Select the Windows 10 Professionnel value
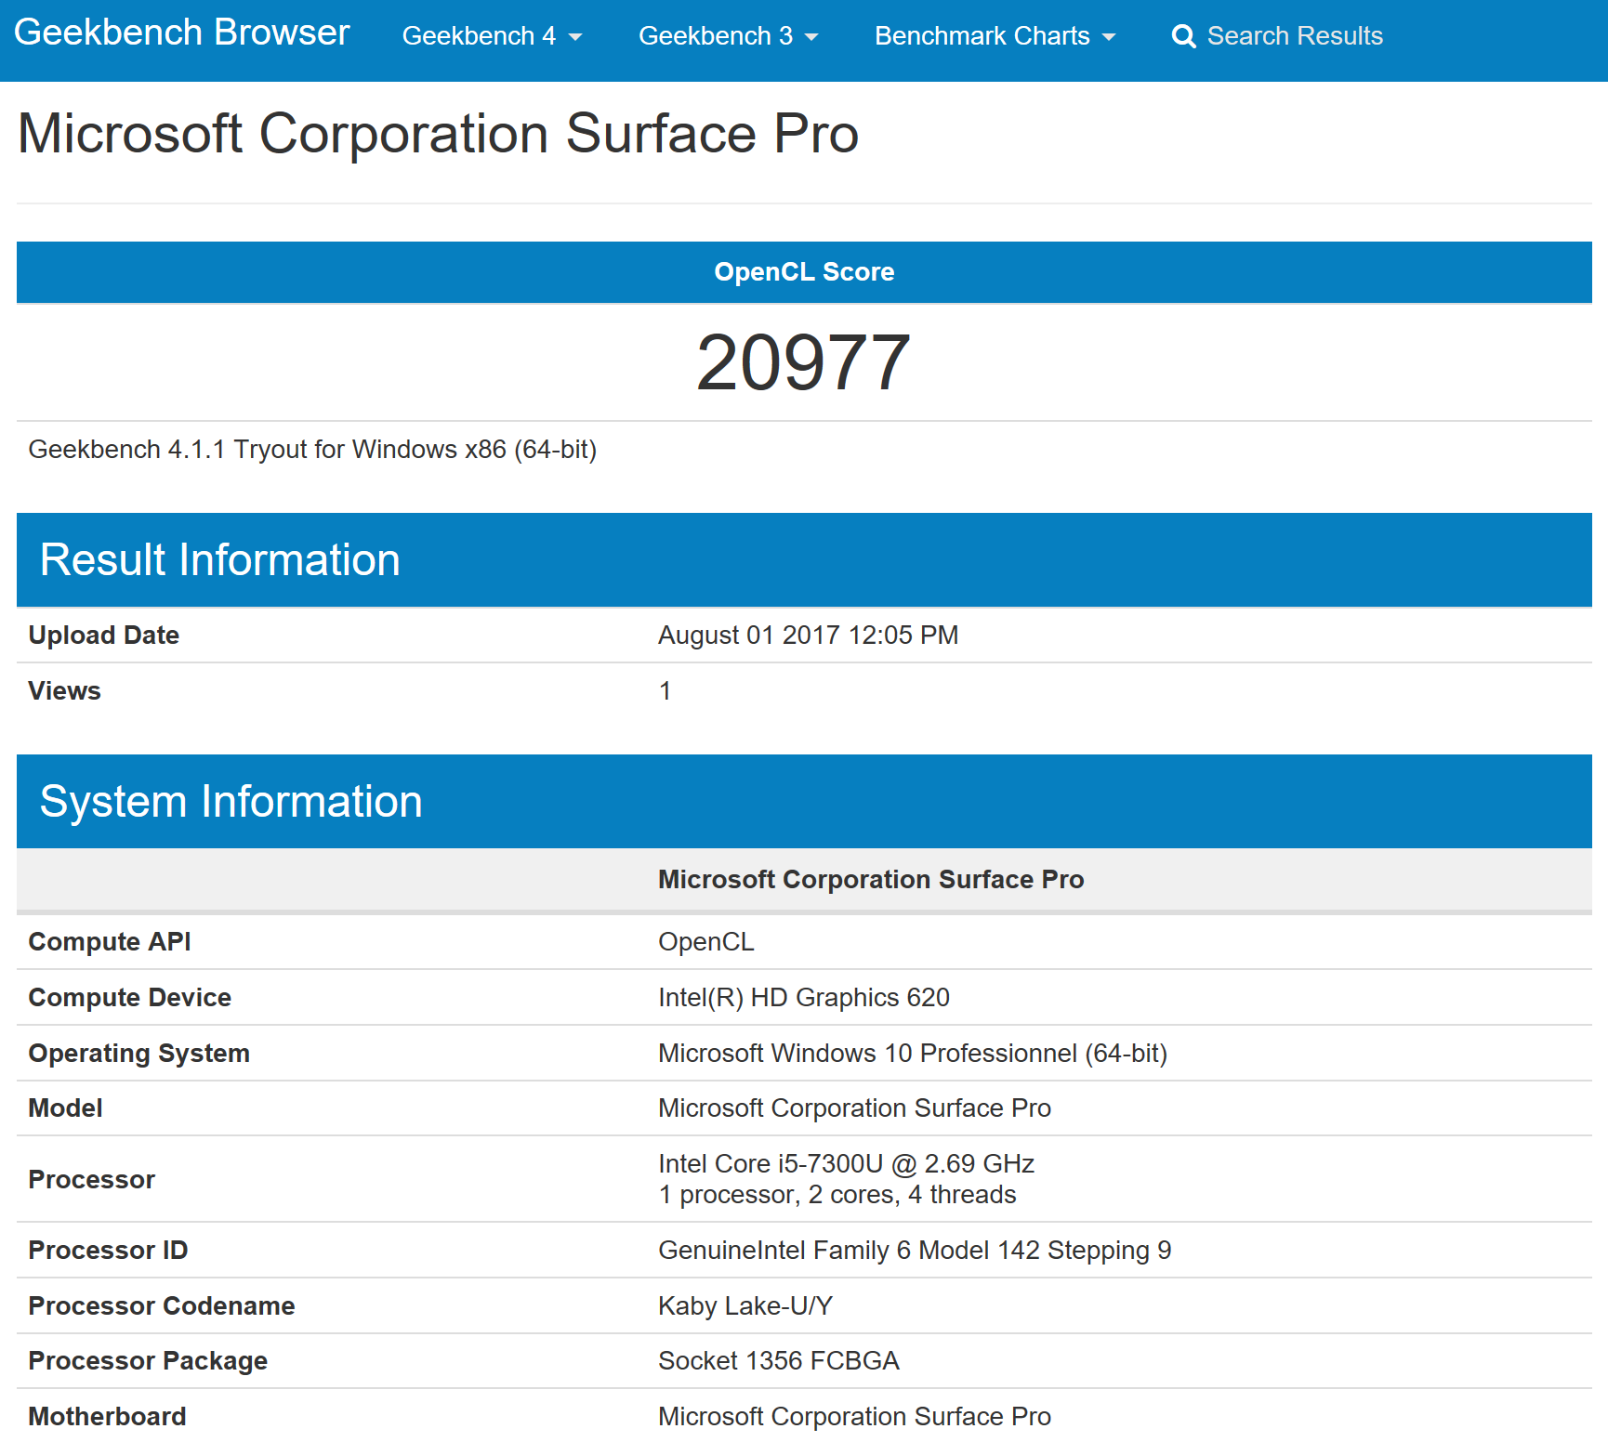 click(913, 1054)
